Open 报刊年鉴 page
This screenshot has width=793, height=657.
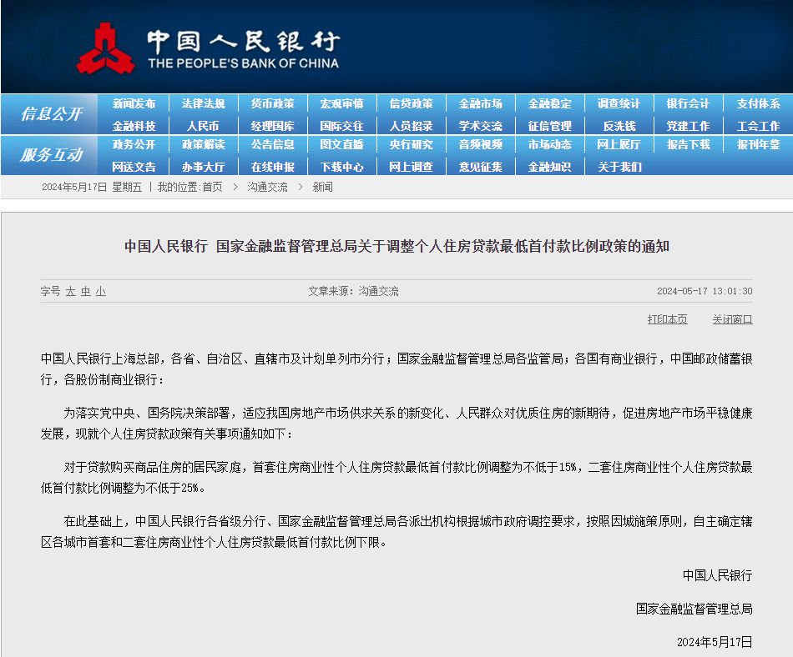point(758,144)
